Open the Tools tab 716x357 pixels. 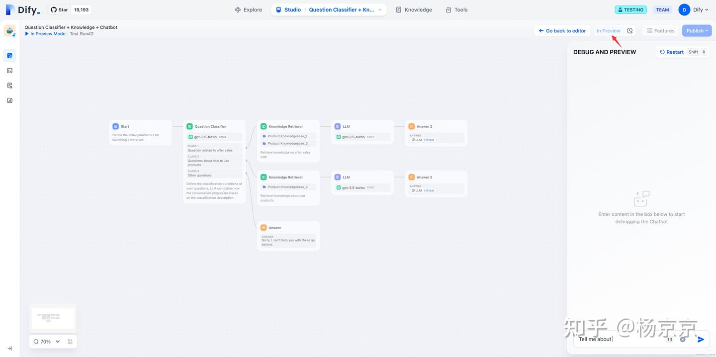[x=456, y=9]
